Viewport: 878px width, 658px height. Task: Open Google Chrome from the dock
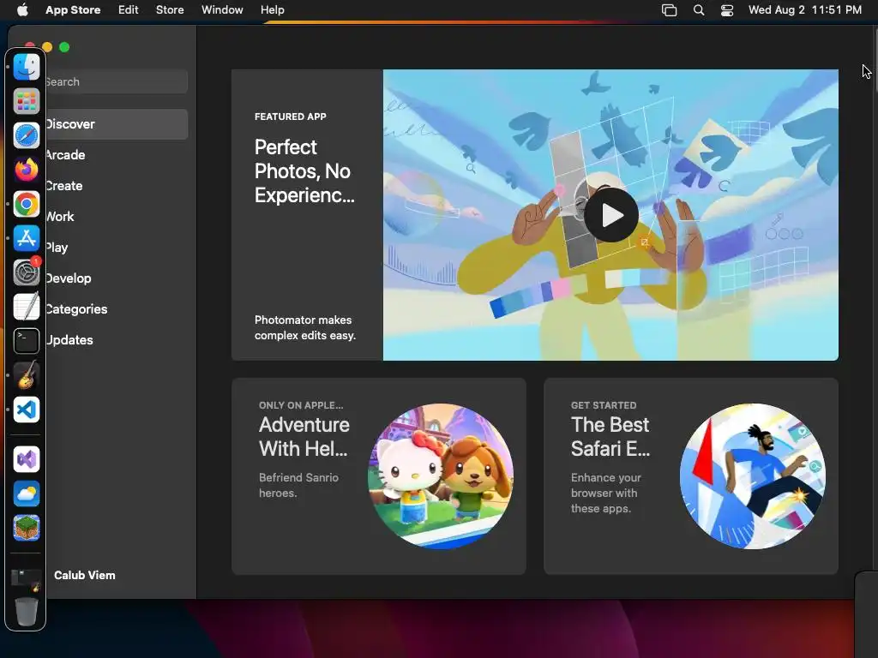pos(27,204)
